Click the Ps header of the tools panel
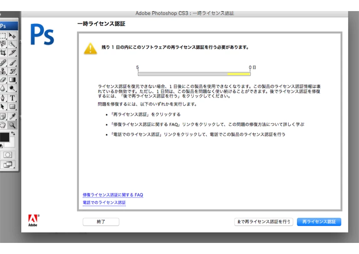Viewport: 359px width, 254px height. coord(9,26)
